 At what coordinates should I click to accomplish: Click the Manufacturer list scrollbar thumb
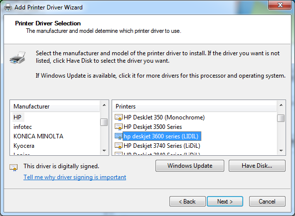(104, 122)
